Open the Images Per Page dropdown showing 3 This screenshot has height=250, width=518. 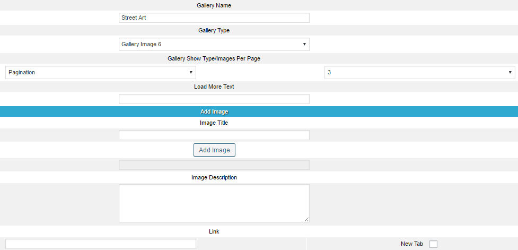[419, 72]
